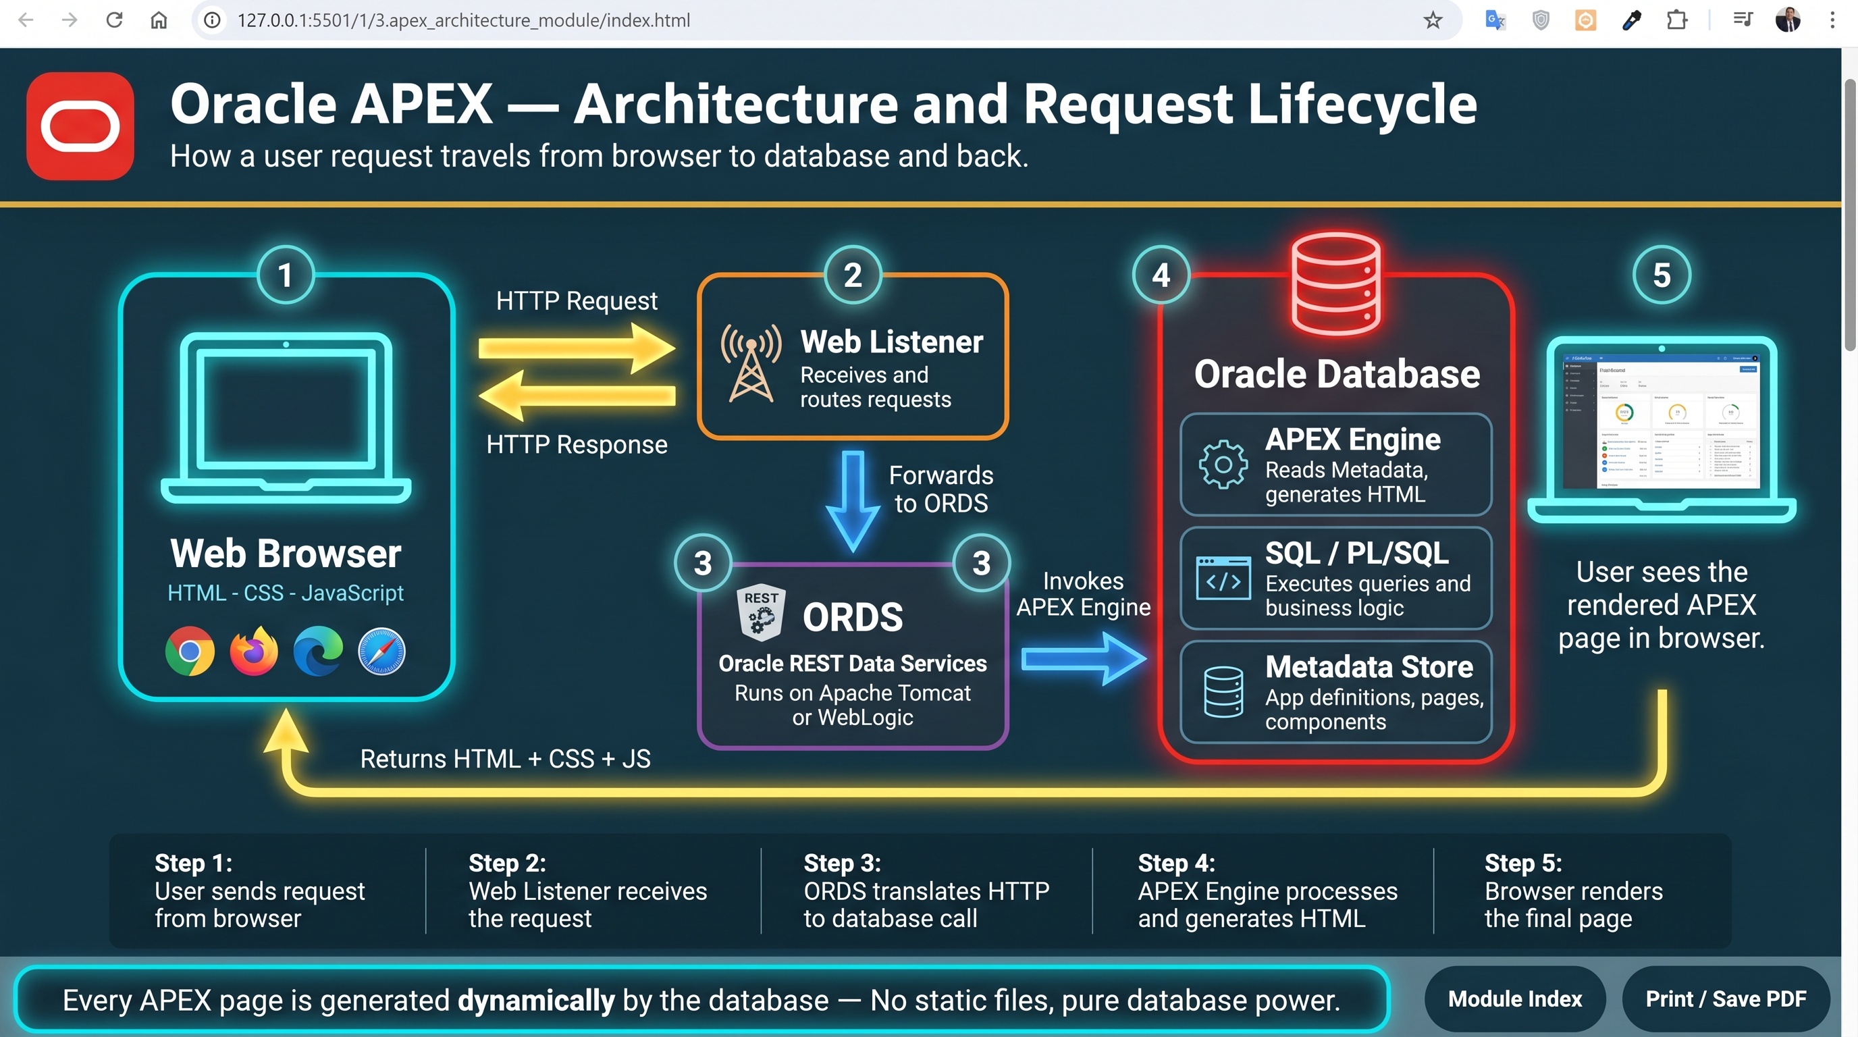1858x1037 pixels.
Task: Click the page title 'Oracle APEX — Architecture' heading
Action: point(823,104)
